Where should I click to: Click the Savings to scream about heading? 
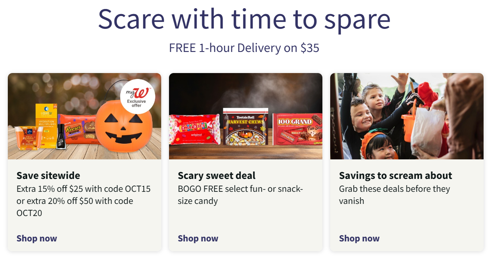pyautogui.click(x=395, y=175)
